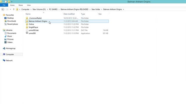The width and height of the screenshot is (186, 104).
Task: Switch to the Share ribbon tab
Action: pyautogui.click(x=21, y=5)
